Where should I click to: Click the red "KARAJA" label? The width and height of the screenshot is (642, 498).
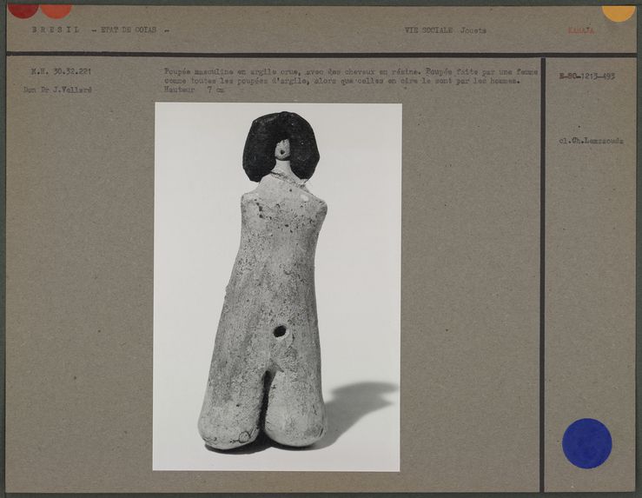click(580, 30)
